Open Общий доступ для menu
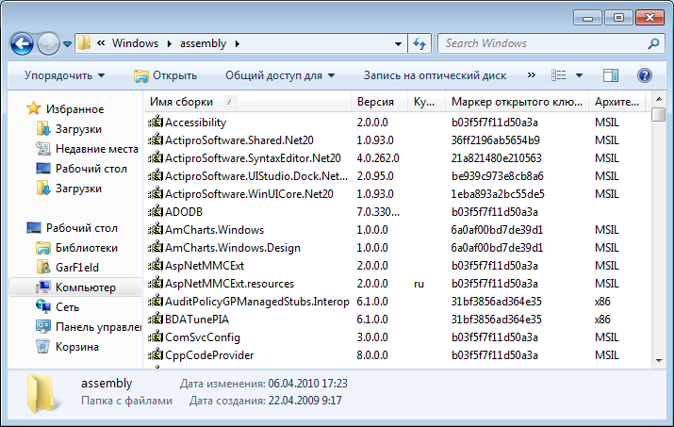Viewport: 674px width, 427px height. point(280,75)
